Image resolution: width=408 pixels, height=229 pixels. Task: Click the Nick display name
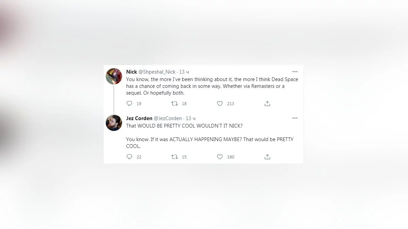(x=132, y=72)
